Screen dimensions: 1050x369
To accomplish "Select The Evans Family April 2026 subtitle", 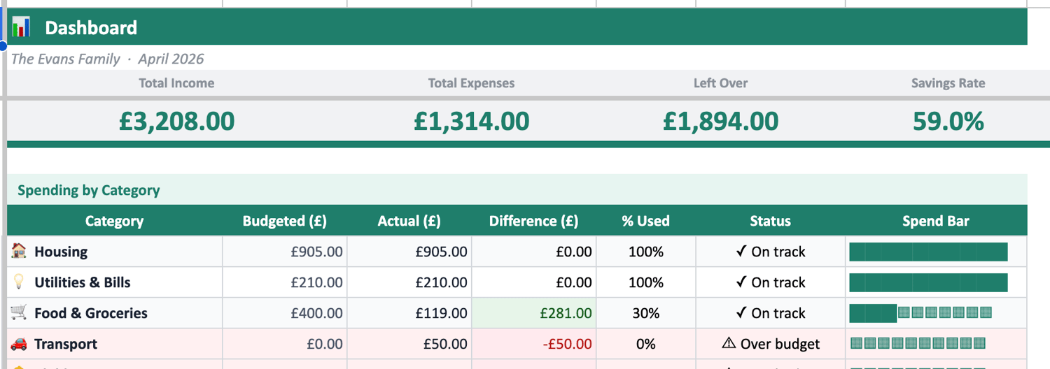I will pos(108,59).
